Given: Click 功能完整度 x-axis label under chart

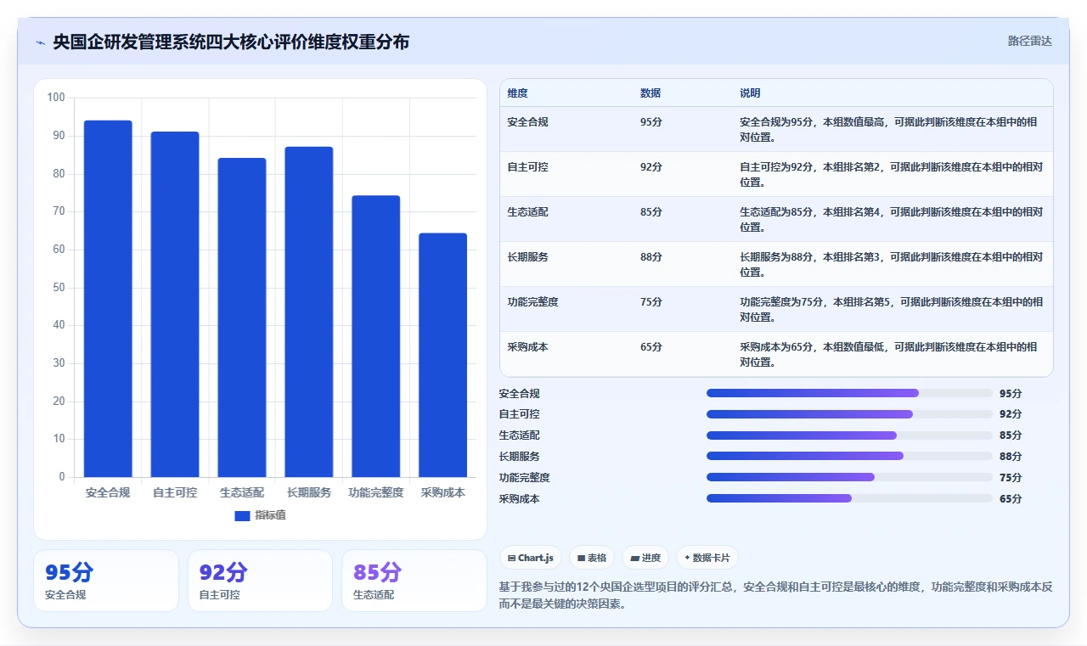Looking at the screenshot, I should coord(376,492).
